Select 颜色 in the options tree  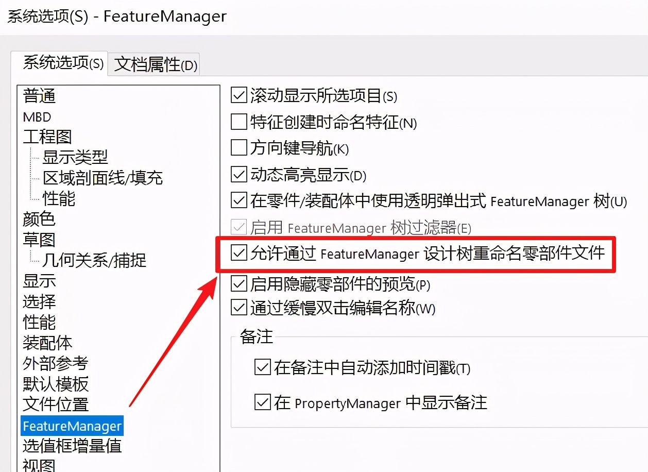pyautogui.click(x=39, y=219)
